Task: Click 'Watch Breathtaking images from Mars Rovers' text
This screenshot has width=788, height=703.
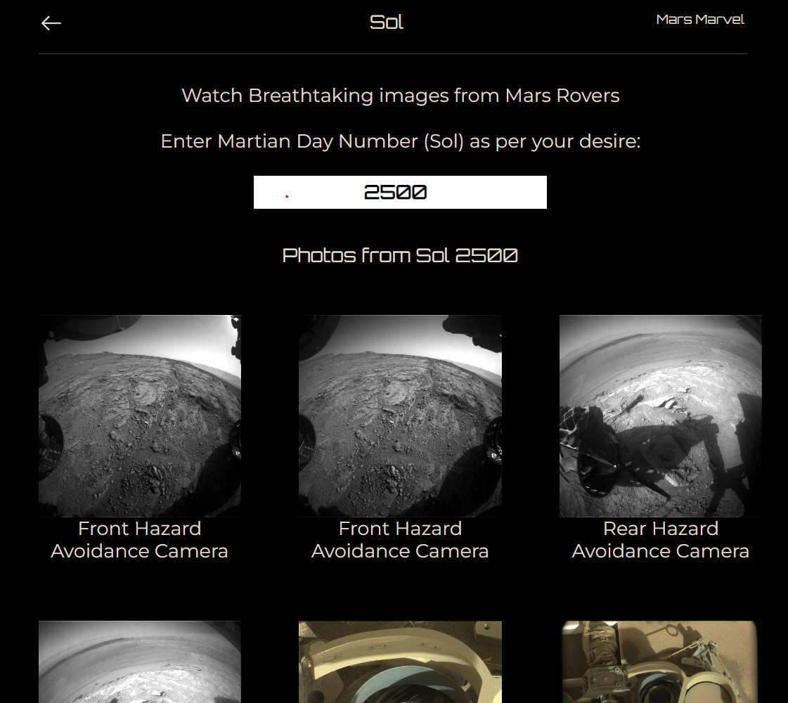Action: pos(400,96)
